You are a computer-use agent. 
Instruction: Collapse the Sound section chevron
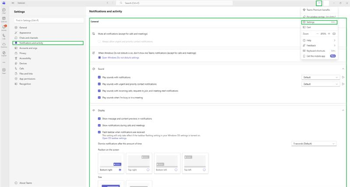click(343, 69)
